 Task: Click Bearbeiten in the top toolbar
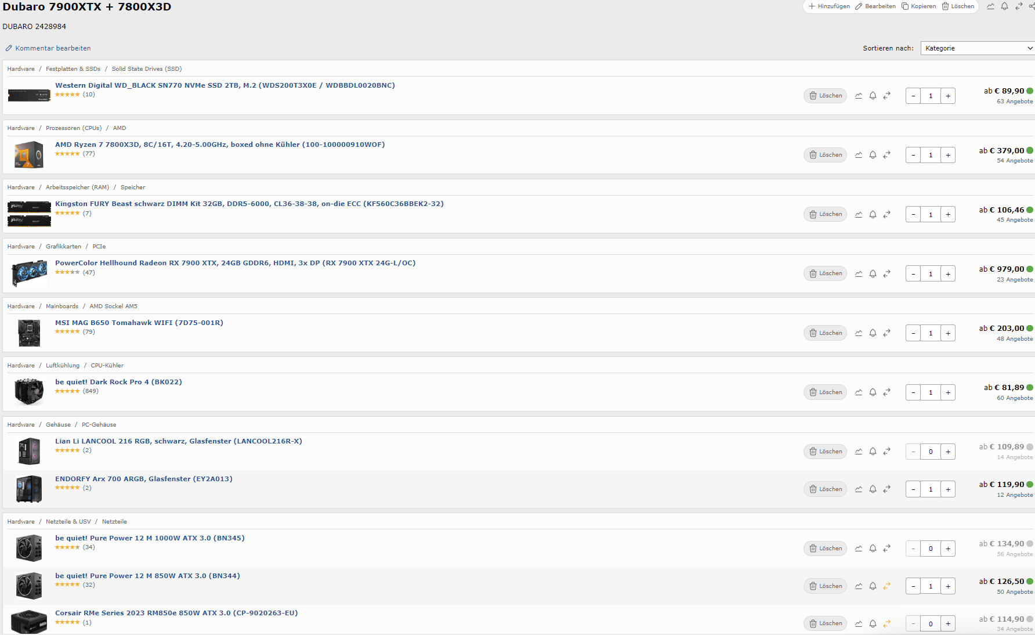(x=875, y=6)
